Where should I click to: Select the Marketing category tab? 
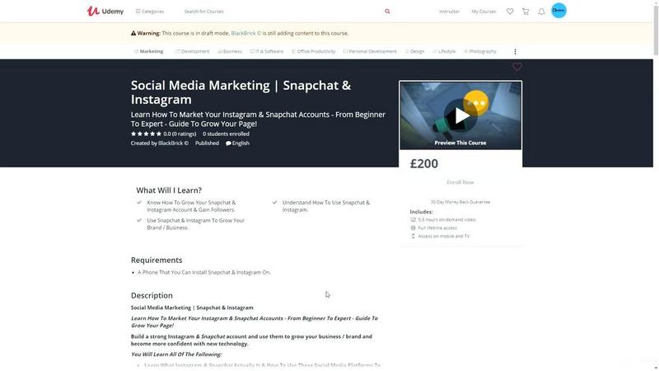point(149,51)
